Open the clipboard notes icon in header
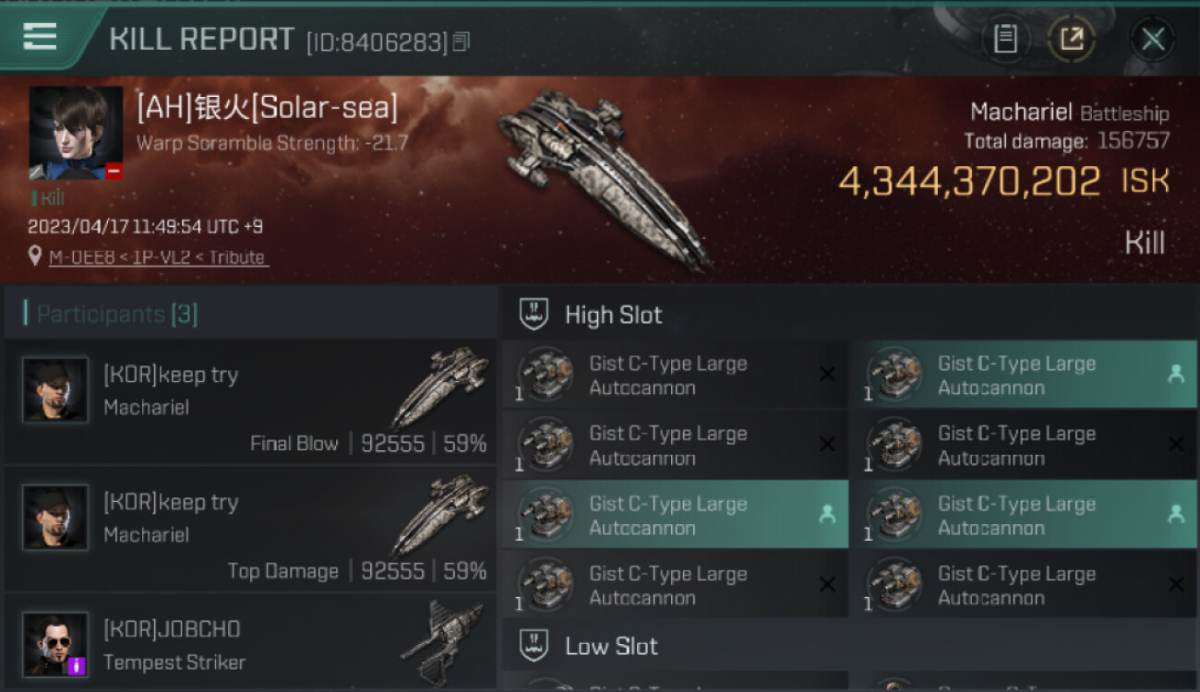Viewport: 1200px width, 692px height. click(1005, 39)
